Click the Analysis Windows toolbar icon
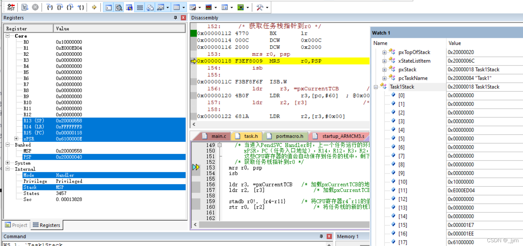 pos(209,7)
